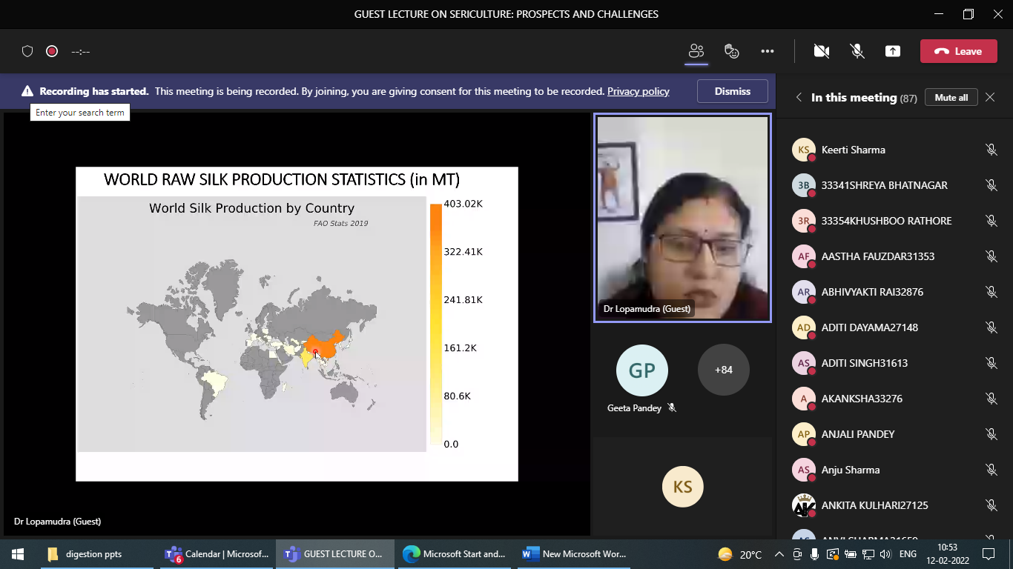
Task: Click Dr Lopamudra's video thumbnail
Action: [682, 218]
